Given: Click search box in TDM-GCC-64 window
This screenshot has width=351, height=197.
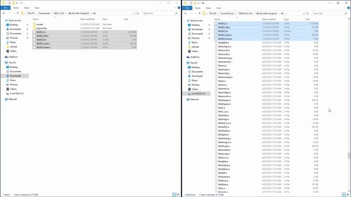Looking at the screenshot, I should [330, 14].
